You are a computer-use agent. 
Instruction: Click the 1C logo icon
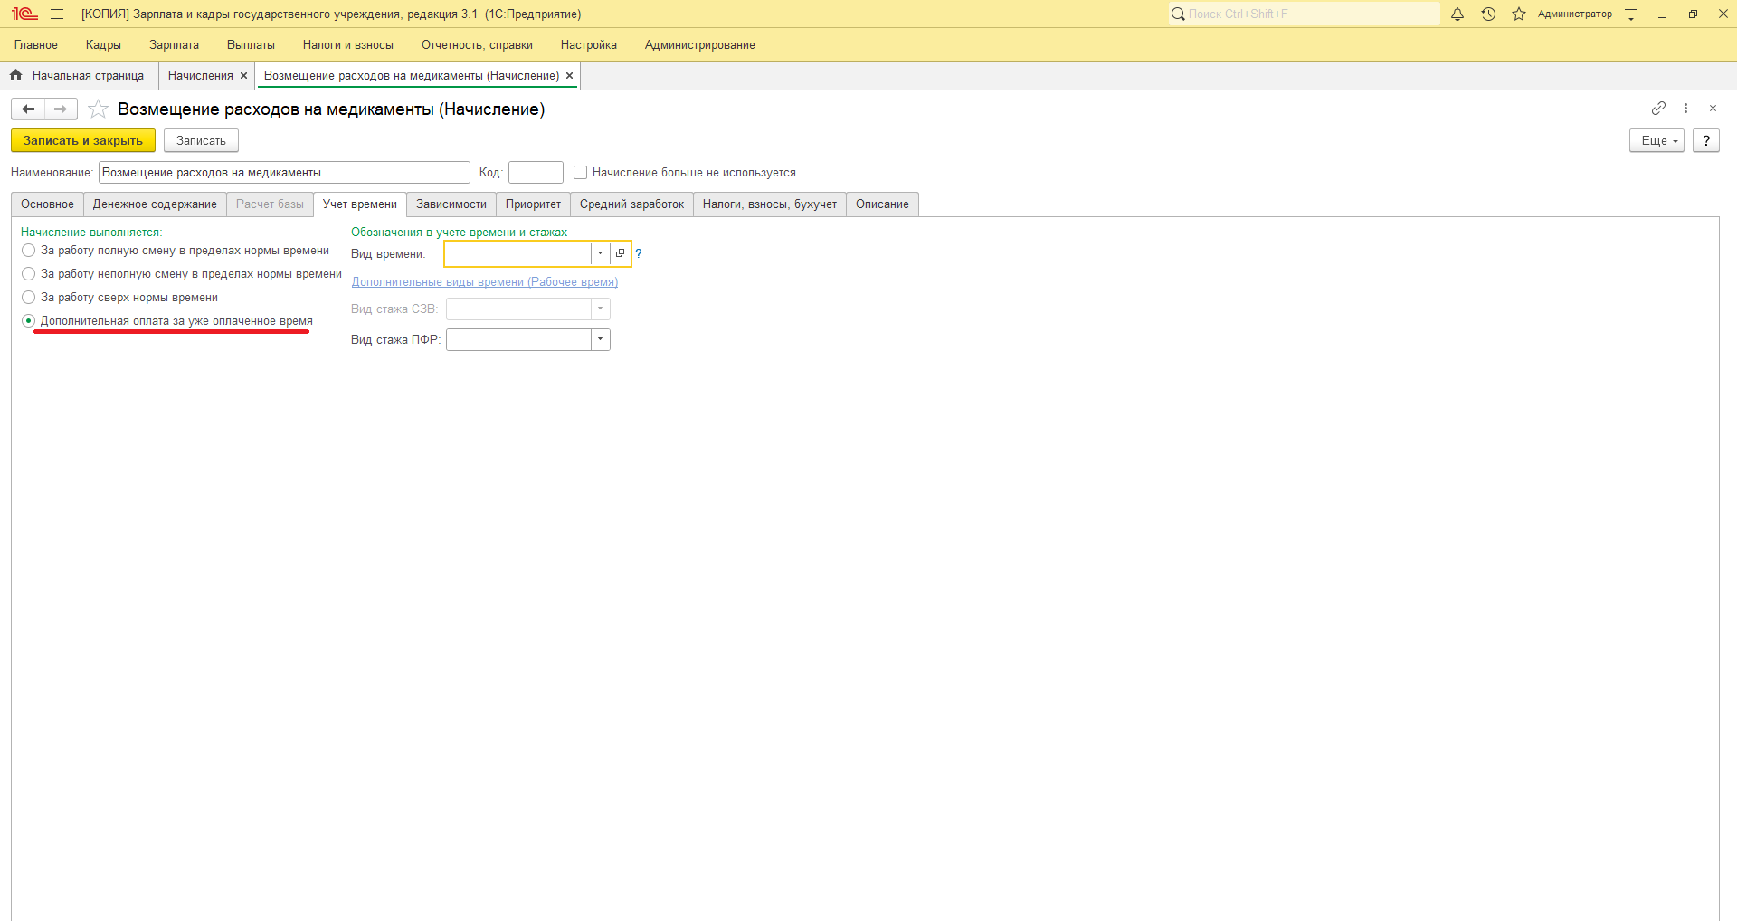(x=24, y=14)
